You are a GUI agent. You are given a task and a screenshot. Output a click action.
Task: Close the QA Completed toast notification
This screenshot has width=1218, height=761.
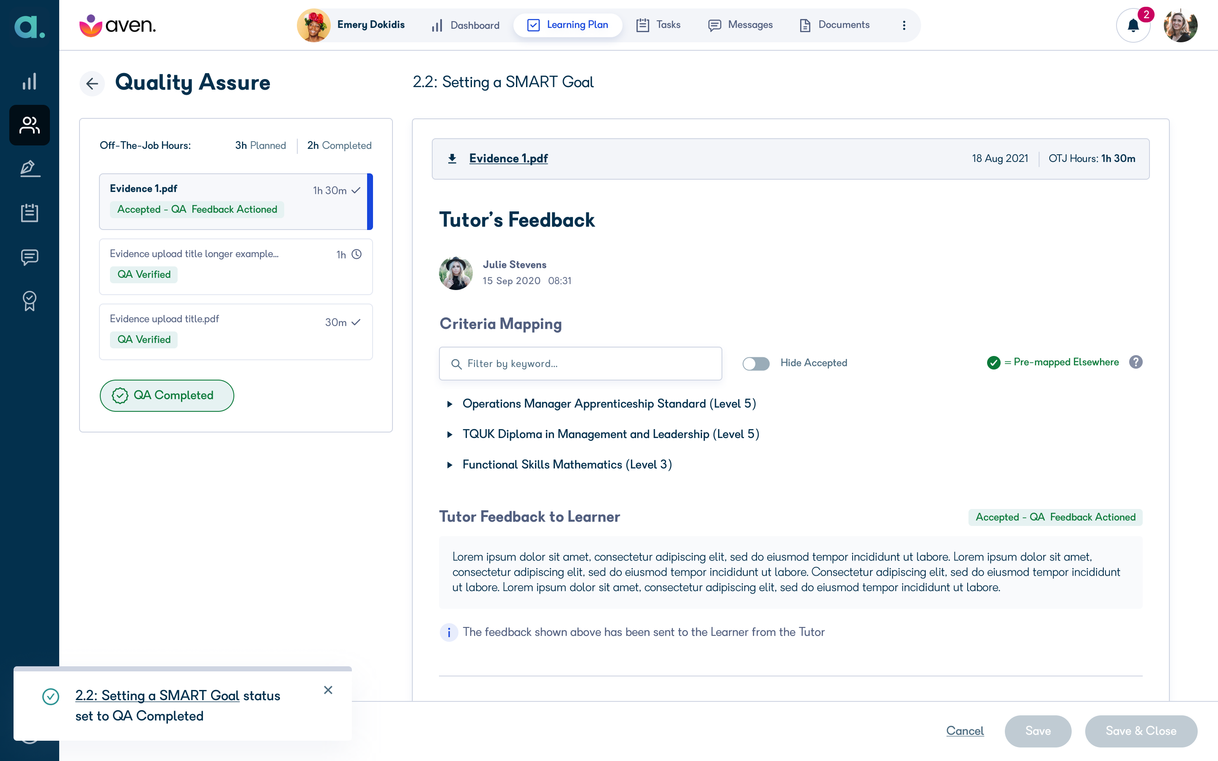click(328, 690)
